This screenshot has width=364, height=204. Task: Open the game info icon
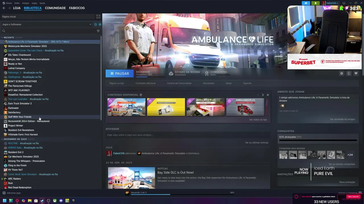[349, 73]
